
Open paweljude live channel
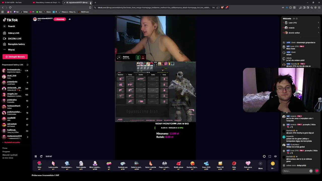pyautogui.click(x=15, y=83)
